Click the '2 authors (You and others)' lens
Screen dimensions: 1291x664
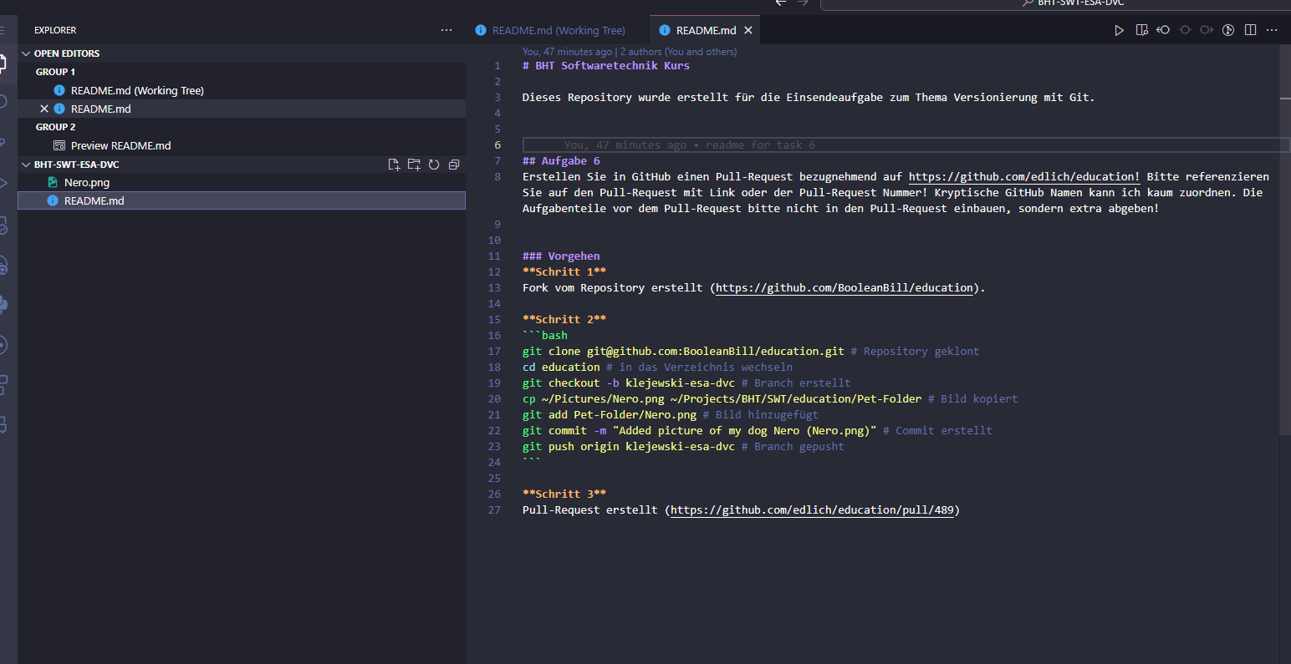(x=678, y=52)
